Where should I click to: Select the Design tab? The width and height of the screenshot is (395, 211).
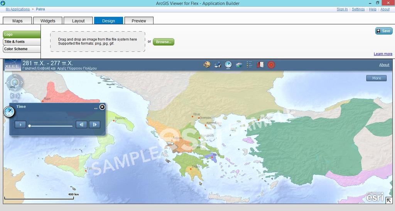click(x=108, y=21)
